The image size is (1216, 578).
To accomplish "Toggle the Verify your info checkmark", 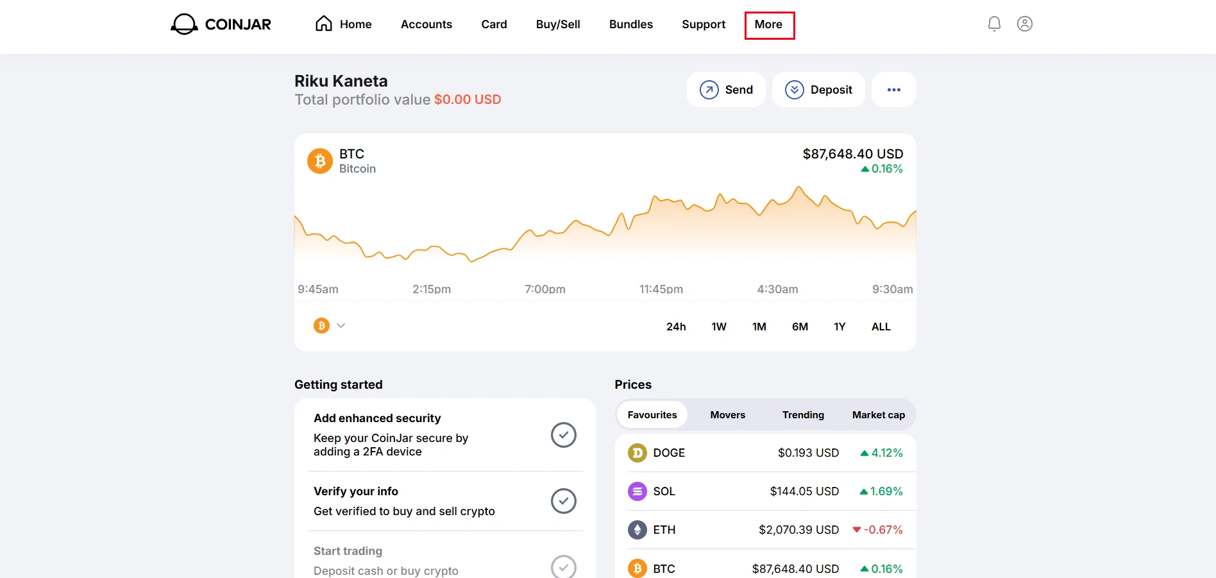I will tap(564, 501).
